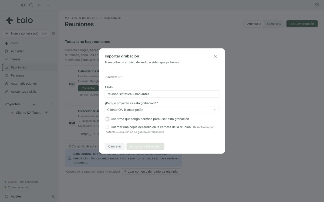This screenshot has width=324, height=202.
Task: Open Automatizaciones section
Action: click(29, 83)
